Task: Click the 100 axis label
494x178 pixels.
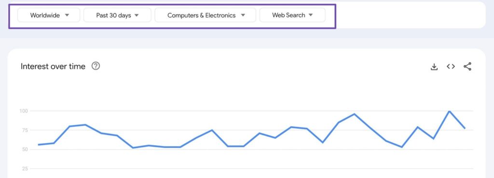Action: tap(24, 111)
